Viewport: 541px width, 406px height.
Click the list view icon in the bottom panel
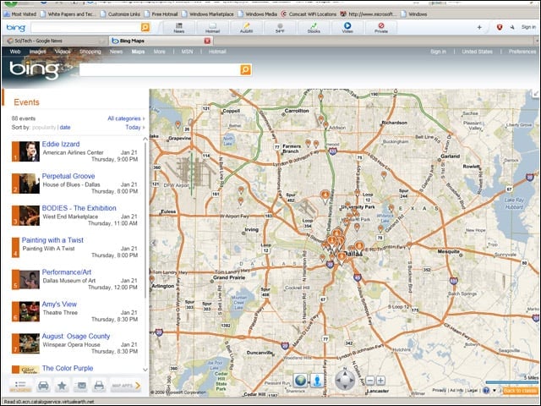click(20, 386)
